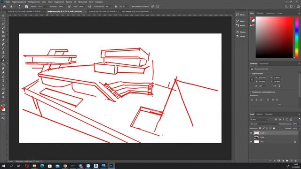Open smoothing options gear icon
Screen dimensions: 301x169
116,7
